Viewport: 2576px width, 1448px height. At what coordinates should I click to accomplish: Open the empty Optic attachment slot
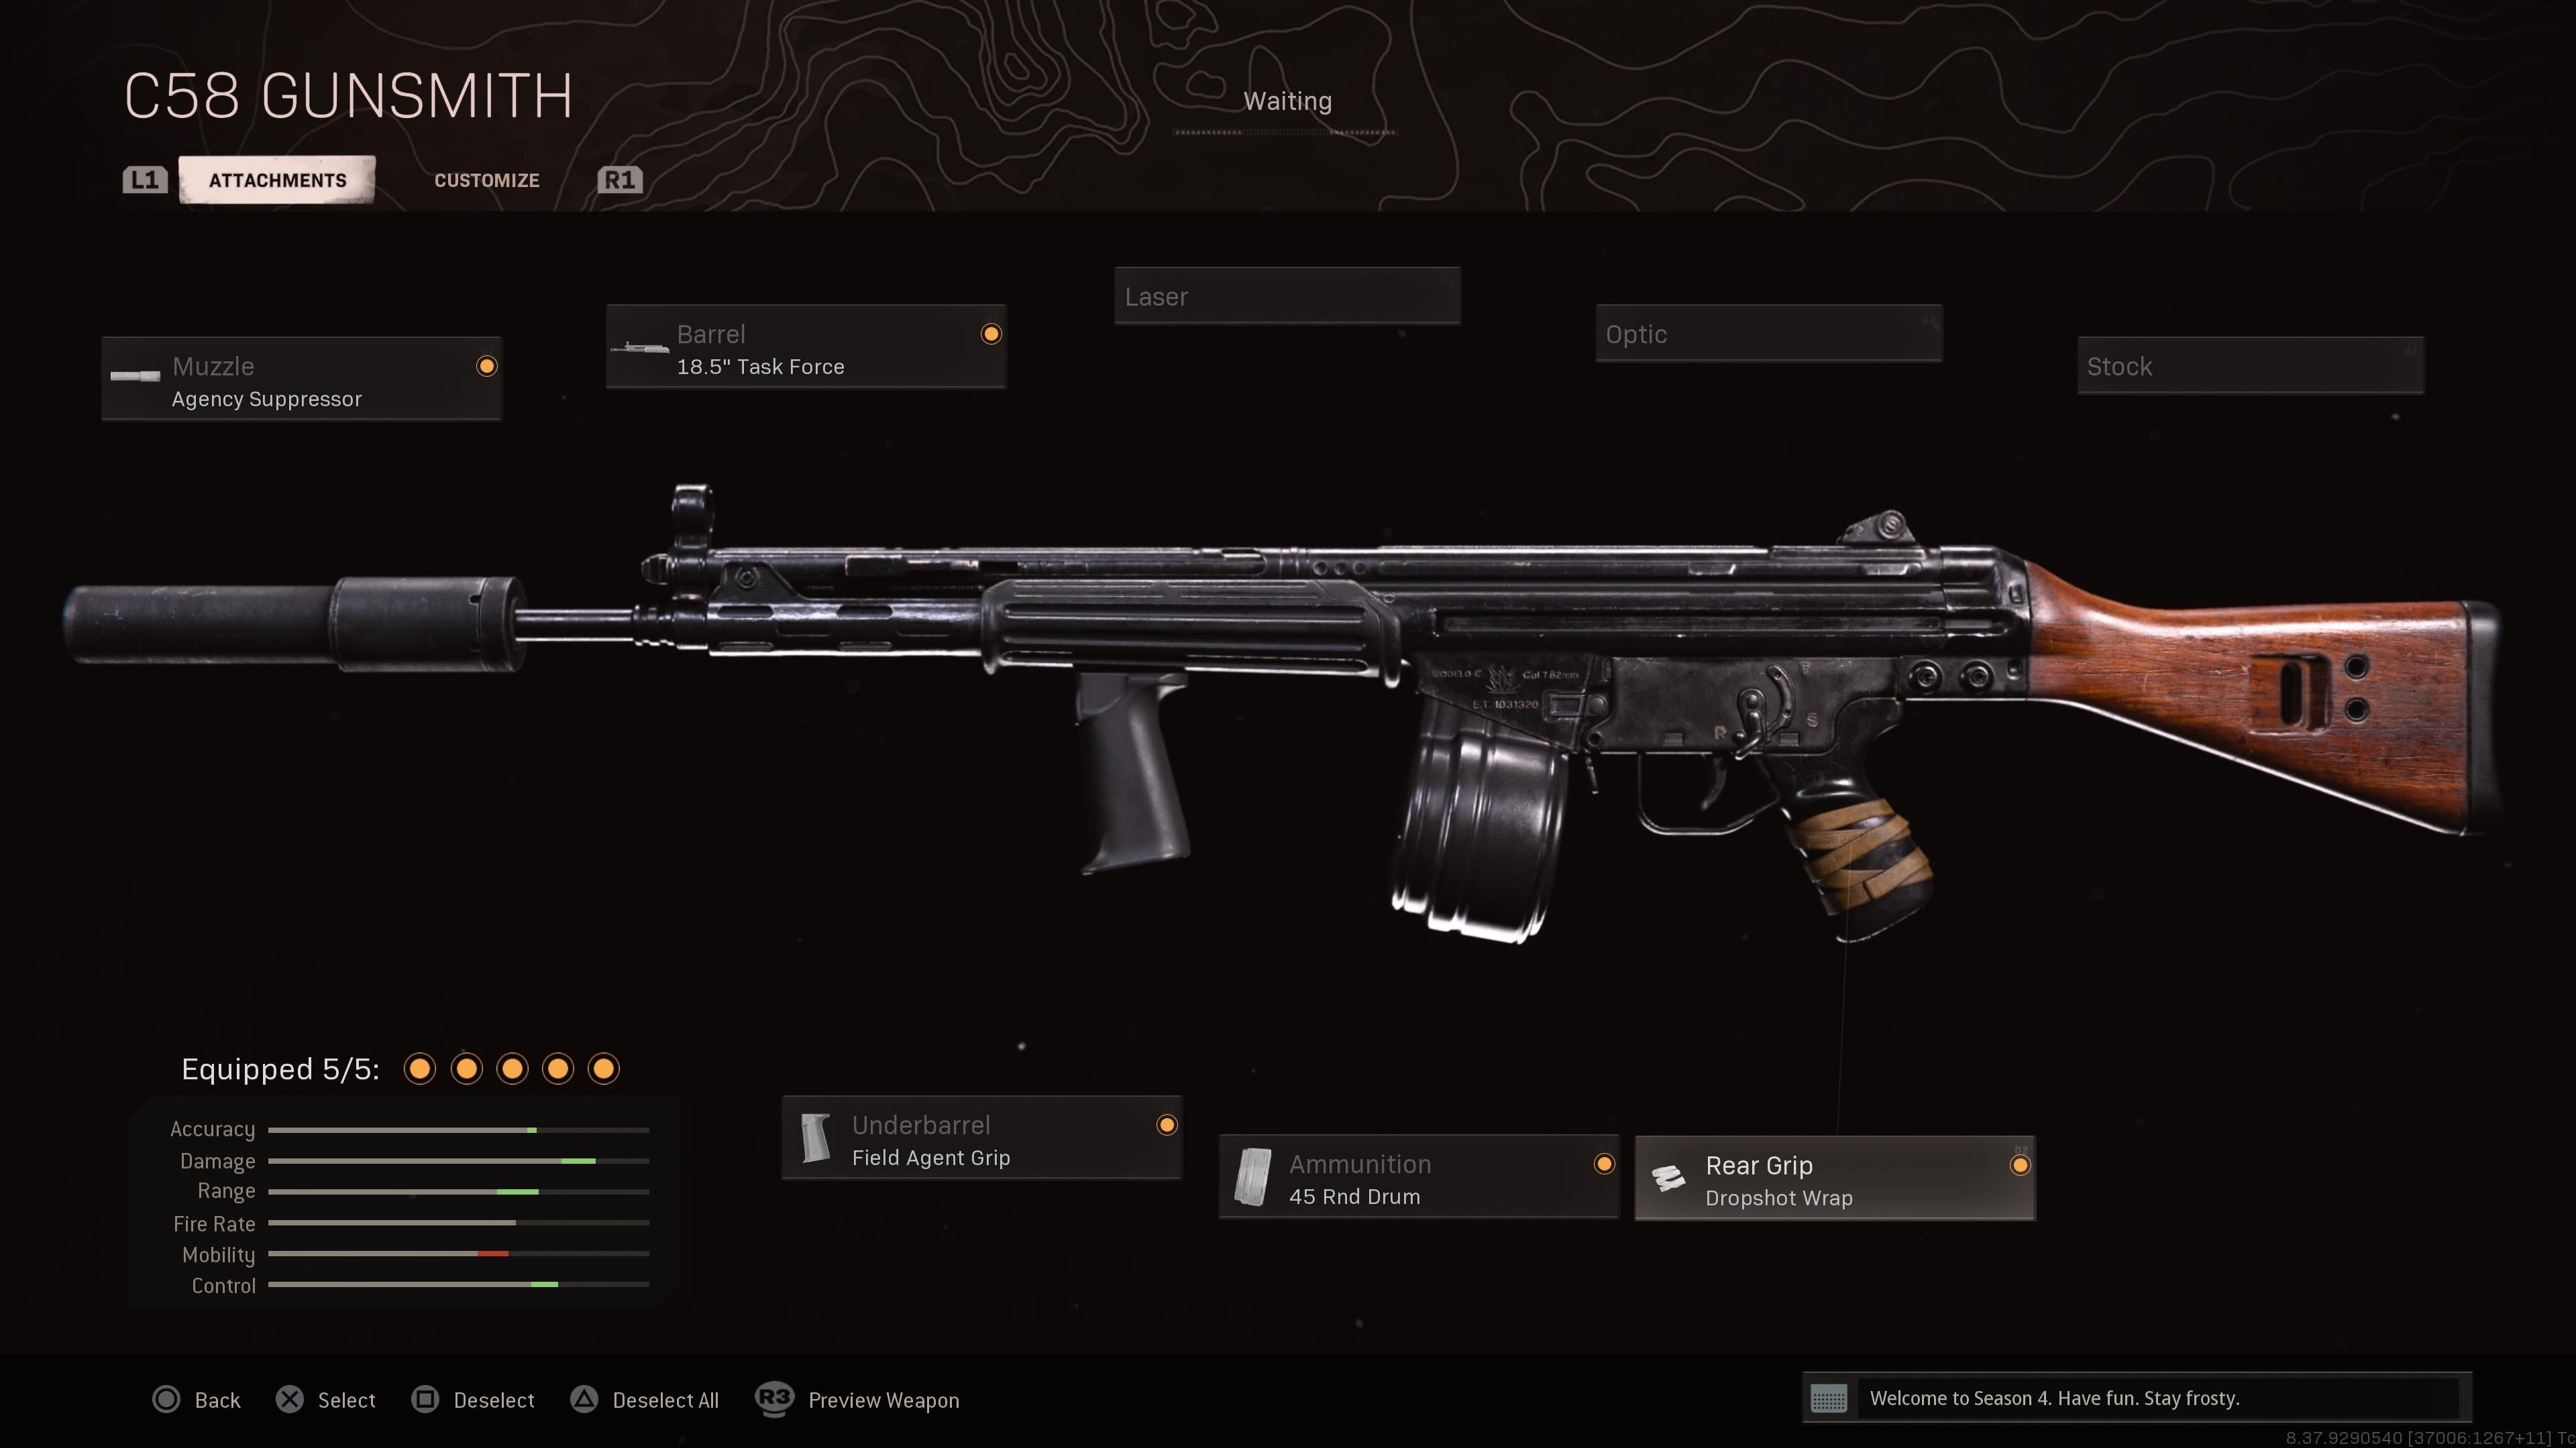(x=1769, y=334)
